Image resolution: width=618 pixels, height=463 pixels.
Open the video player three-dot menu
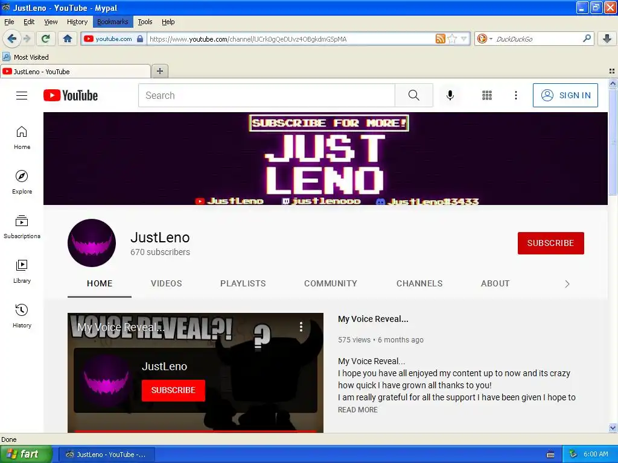(x=301, y=326)
